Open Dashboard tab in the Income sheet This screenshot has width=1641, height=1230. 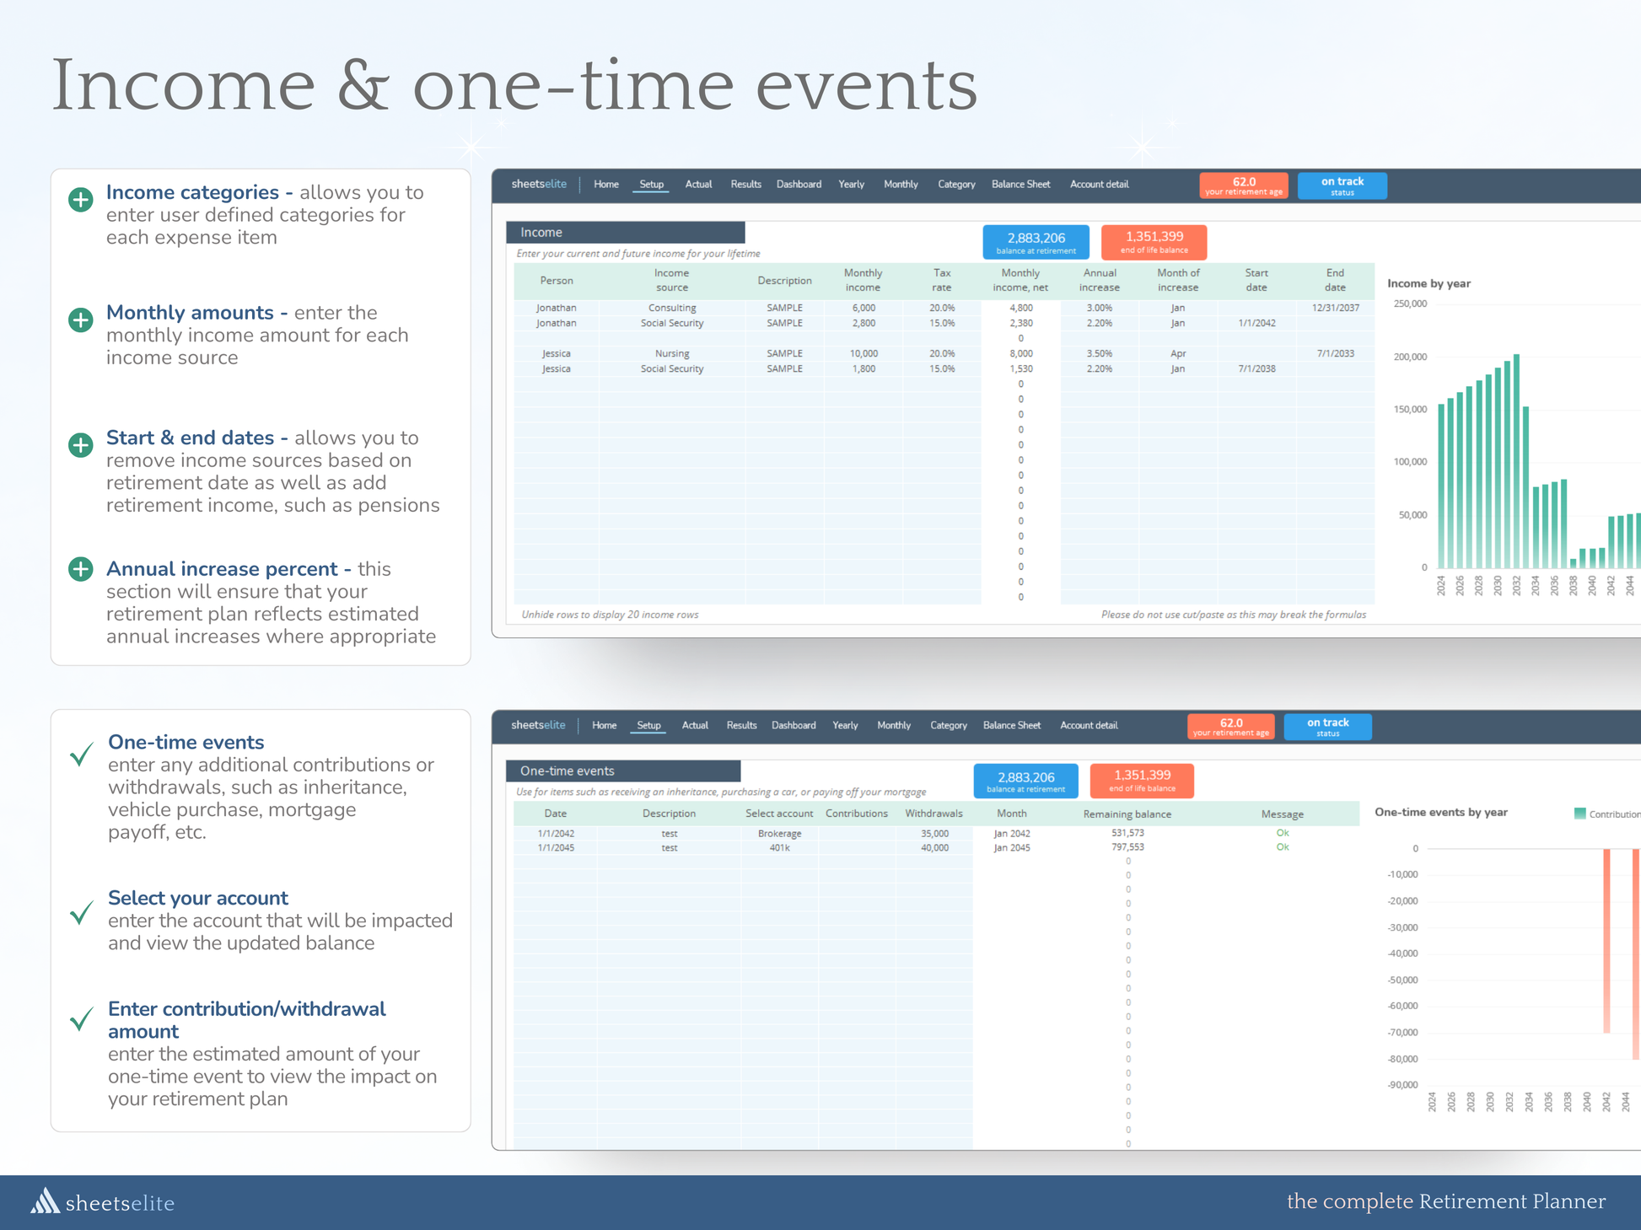(x=799, y=184)
